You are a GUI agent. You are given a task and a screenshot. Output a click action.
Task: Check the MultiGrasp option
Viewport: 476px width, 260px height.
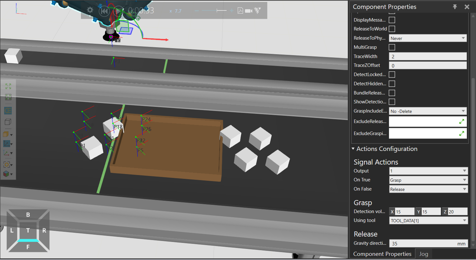tap(392, 47)
